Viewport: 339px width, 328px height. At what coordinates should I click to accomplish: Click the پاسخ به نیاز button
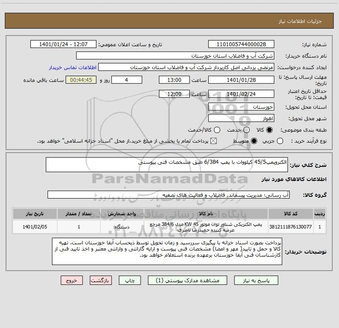256,280
